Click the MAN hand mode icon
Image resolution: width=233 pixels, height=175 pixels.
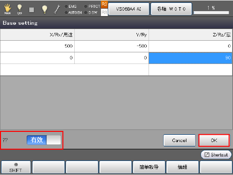click(x=7, y=9)
